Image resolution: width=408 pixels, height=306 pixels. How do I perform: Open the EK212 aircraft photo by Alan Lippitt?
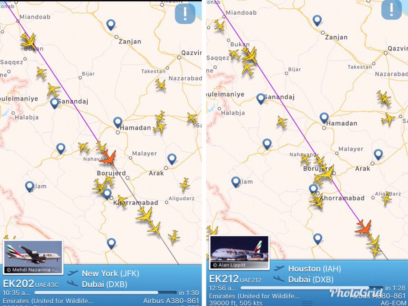click(x=239, y=253)
